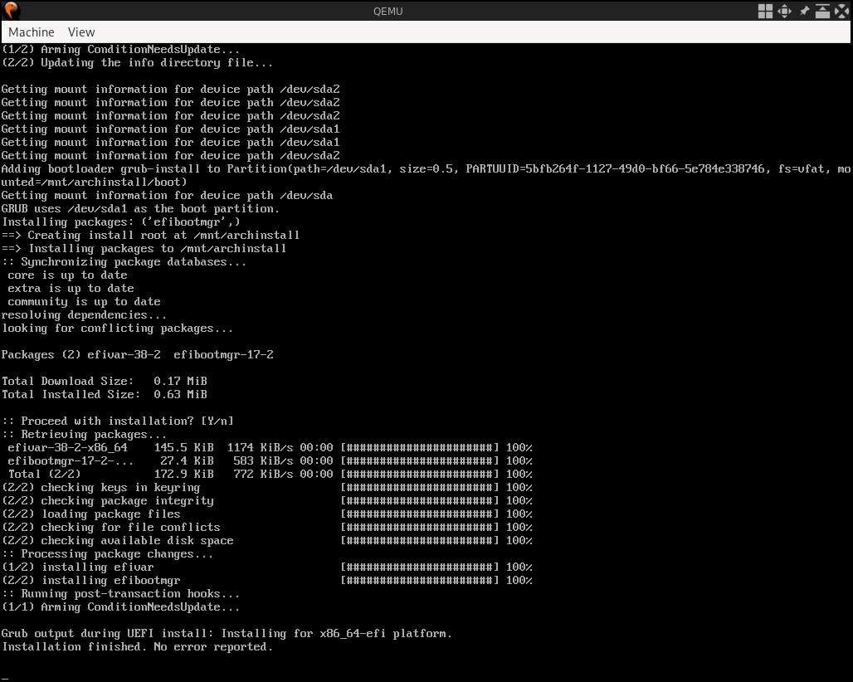Viewport: 853px width, 682px height.
Task: Click the 'efibootmgr-17-2-...' download row name
Action: 71,461
